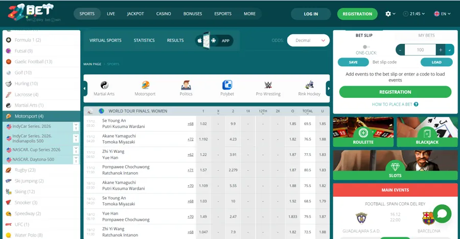Choose the Polybet icon
The height and width of the screenshot is (239, 460).
tap(227, 85)
